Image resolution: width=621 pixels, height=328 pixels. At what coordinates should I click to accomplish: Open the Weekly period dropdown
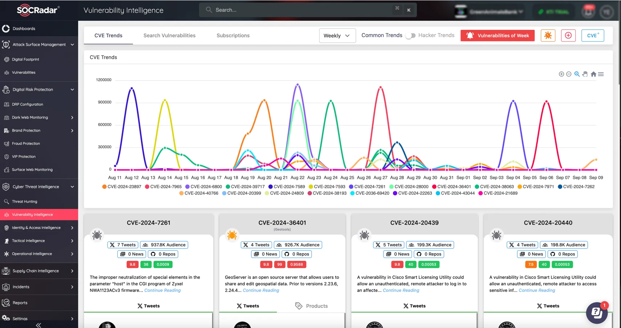coord(337,36)
